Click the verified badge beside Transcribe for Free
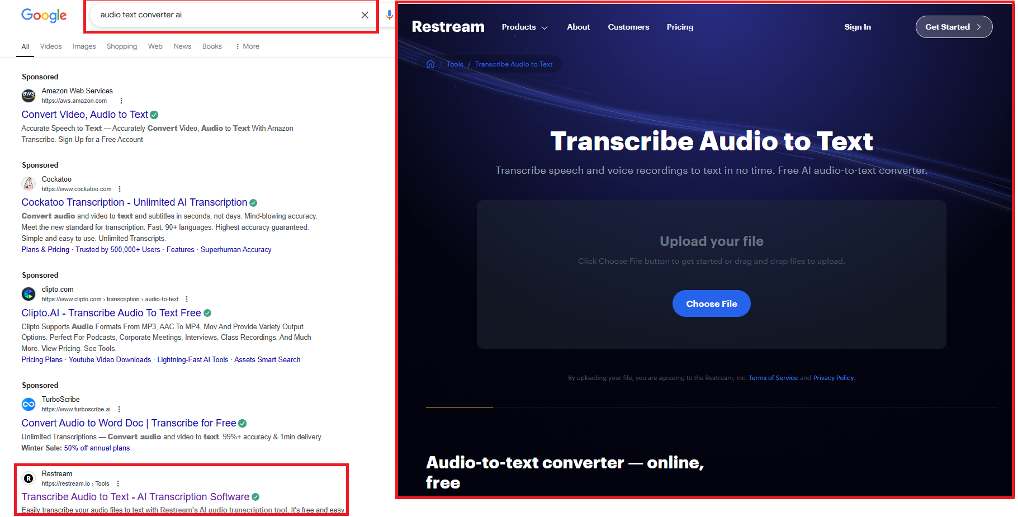The image size is (1018, 517). [x=242, y=424]
